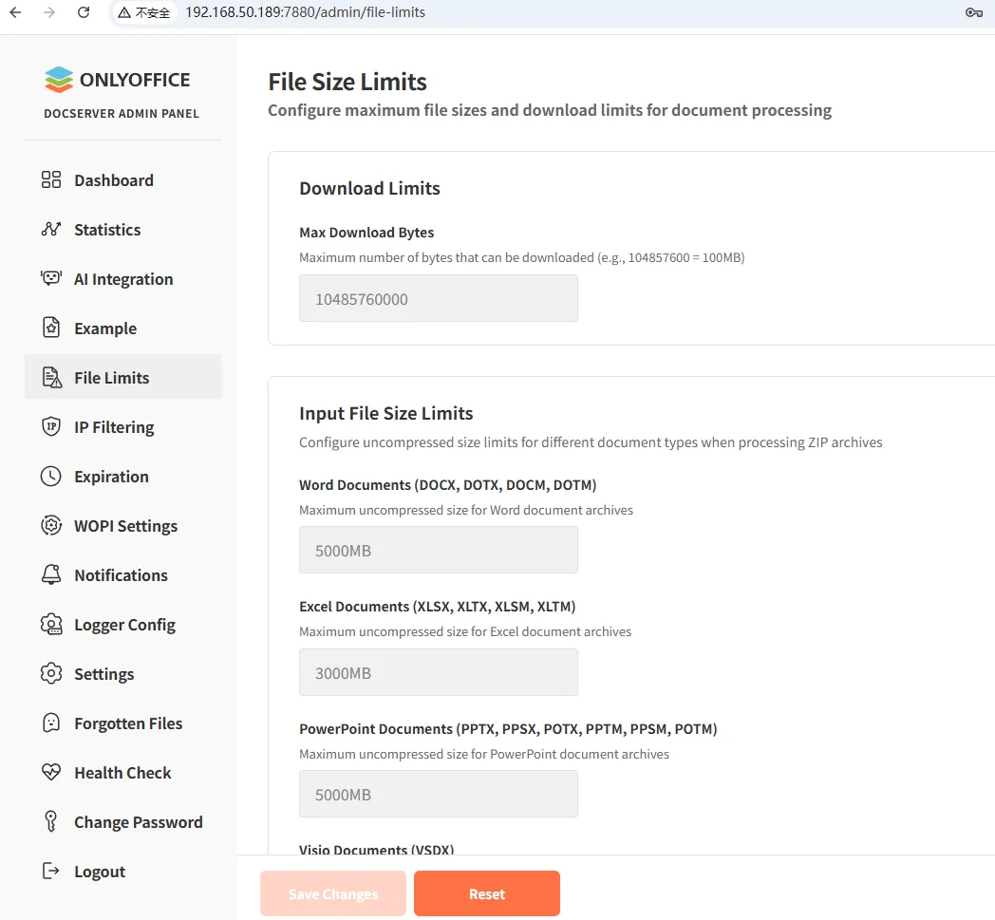Click the Expiration clock icon
The width and height of the screenshot is (995, 920).
coord(51,477)
